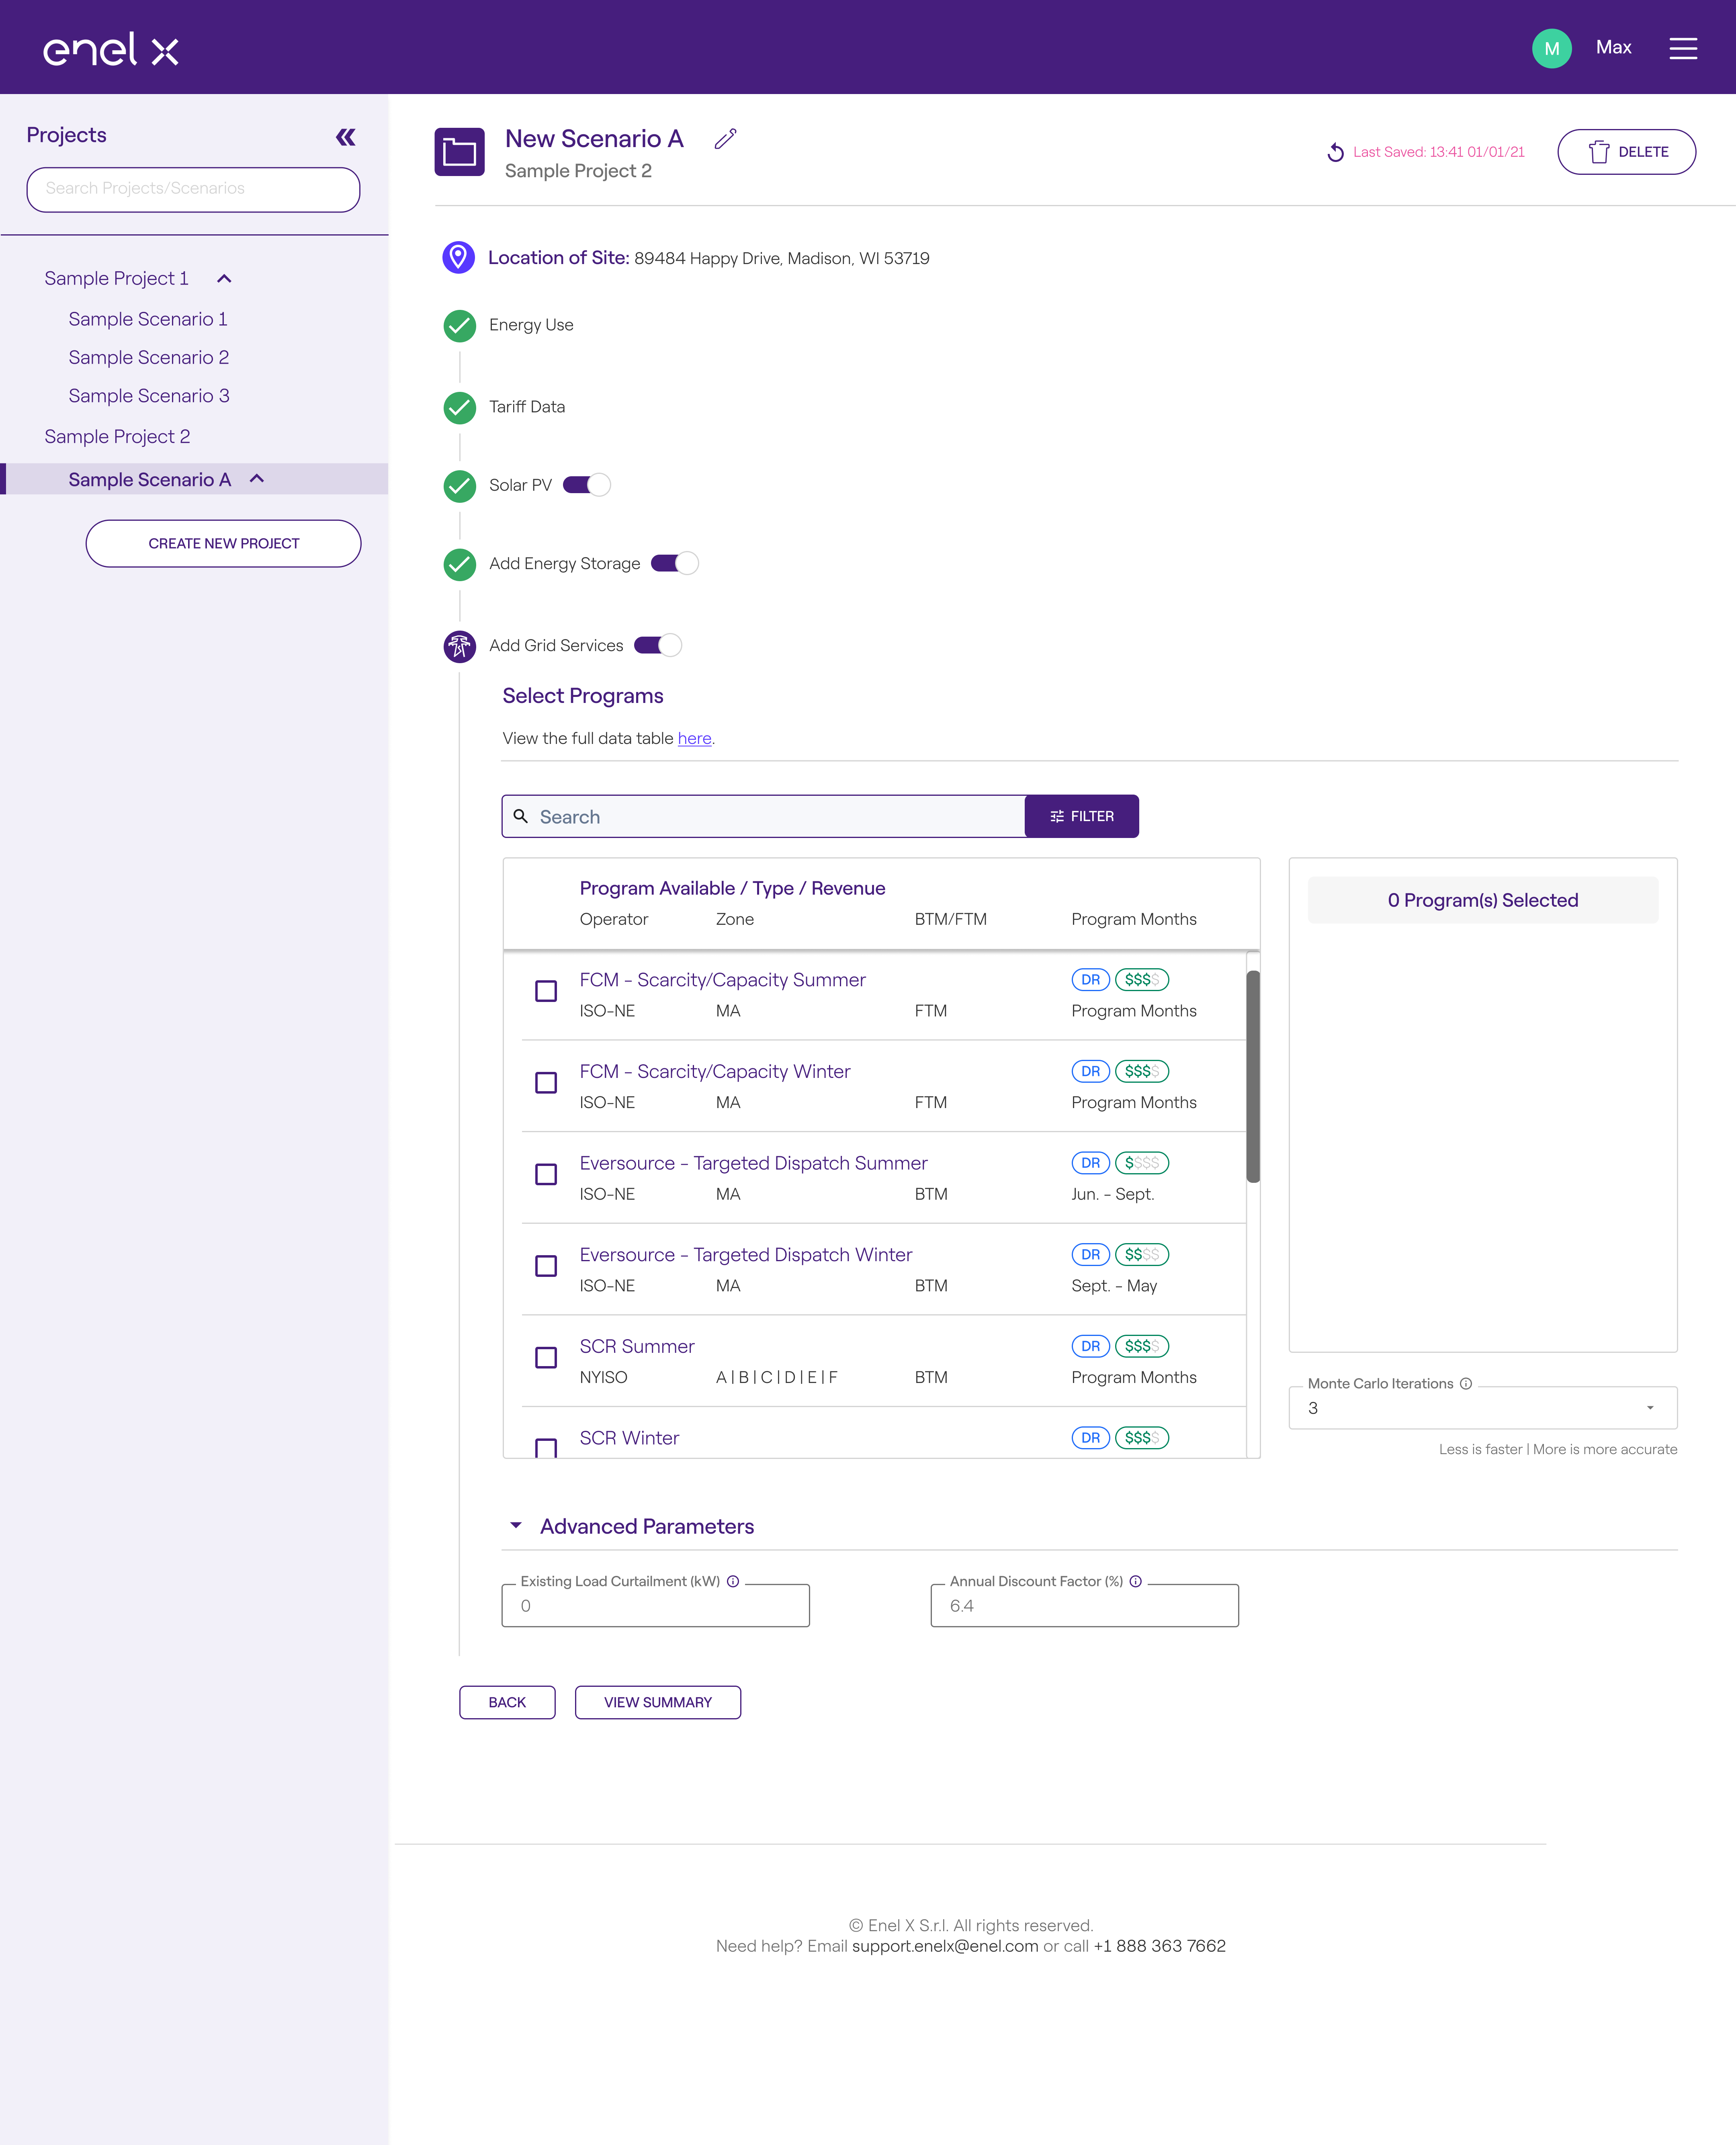This screenshot has height=2145, width=1736.
Task: Focus the program Search field
Action: (x=764, y=816)
